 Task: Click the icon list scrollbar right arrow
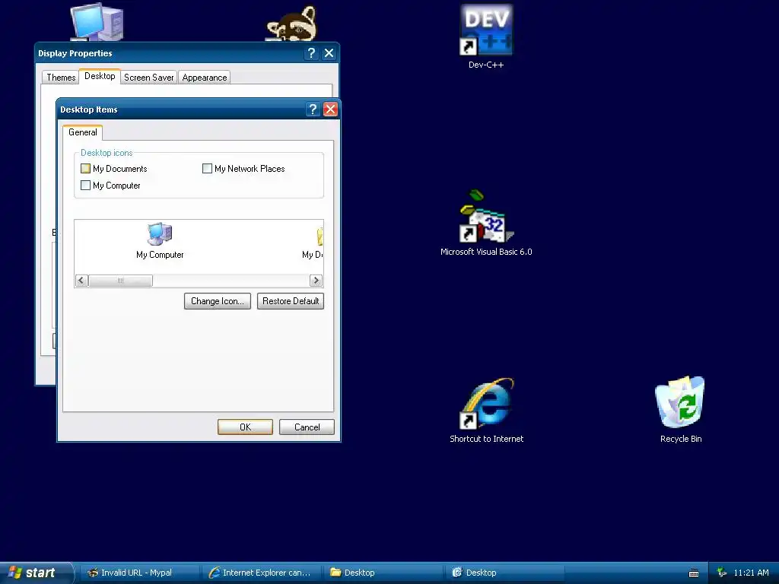(x=316, y=281)
